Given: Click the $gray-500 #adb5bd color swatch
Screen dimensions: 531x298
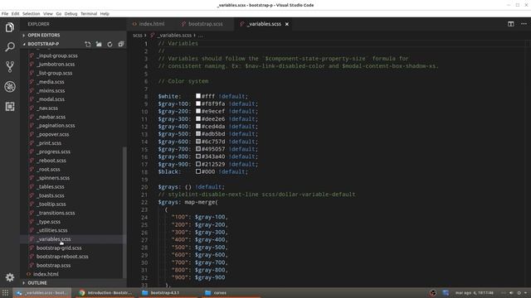Looking at the screenshot, I should click(x=198, y=134).
